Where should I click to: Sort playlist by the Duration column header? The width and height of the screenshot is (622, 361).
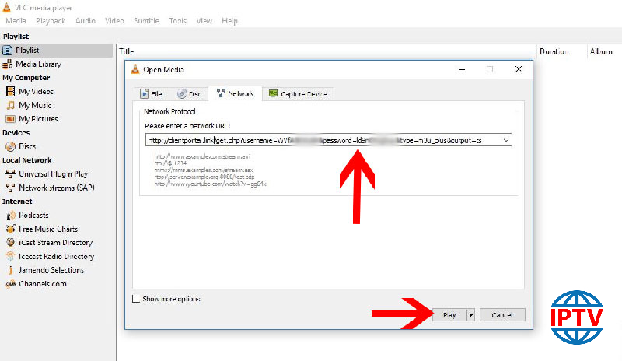click(x=554, y=52)
